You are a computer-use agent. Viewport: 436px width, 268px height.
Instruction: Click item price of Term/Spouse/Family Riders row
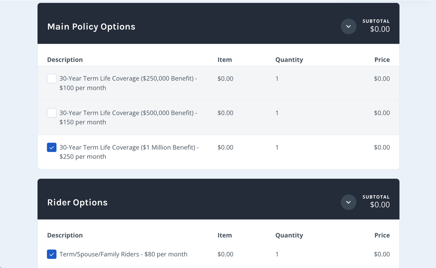coord(226,254)
